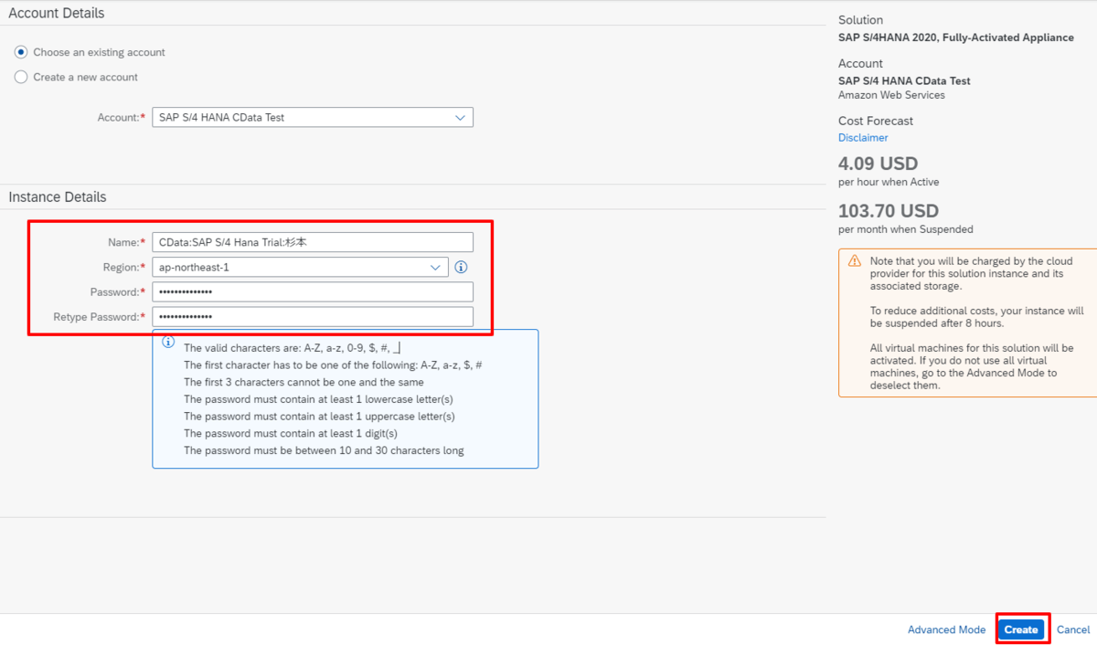Click into the Password field

pos(313,291)
